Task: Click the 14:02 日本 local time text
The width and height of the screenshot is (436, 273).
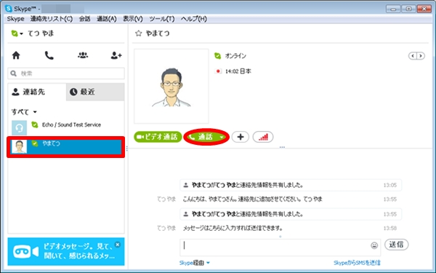Action: click(238, 71)
